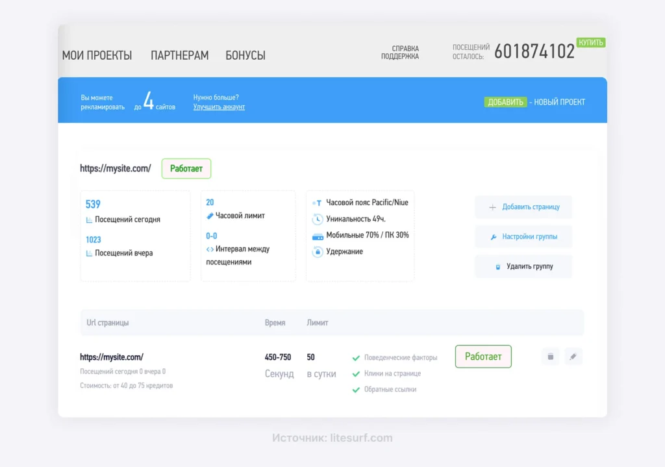Click the https://mysite.com/ group title
The height and width of the screenshot is (467, 665).
tap(116, 168)
